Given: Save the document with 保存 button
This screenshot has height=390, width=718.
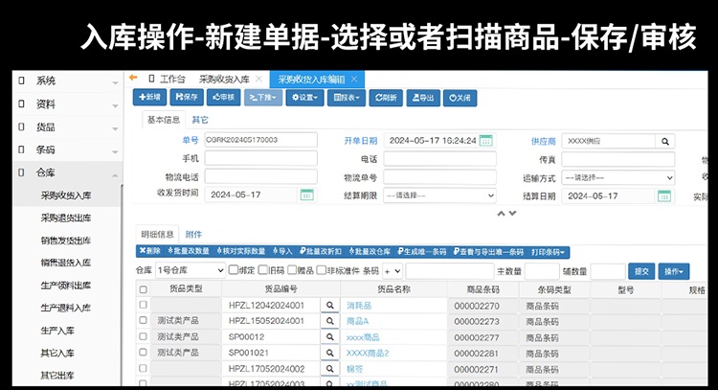Looking at the screenshot, I should pyautogui.click(x=187, y=97).
